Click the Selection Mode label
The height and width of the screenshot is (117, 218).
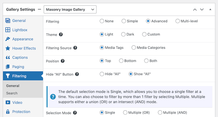(59, 113)
